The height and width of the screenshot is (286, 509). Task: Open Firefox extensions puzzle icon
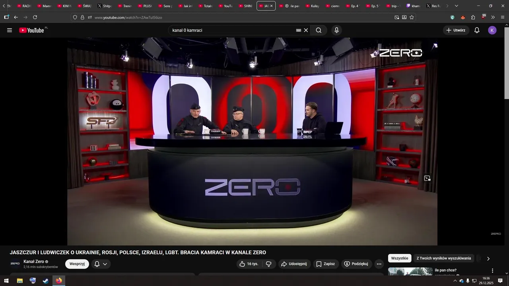(473, 17)
